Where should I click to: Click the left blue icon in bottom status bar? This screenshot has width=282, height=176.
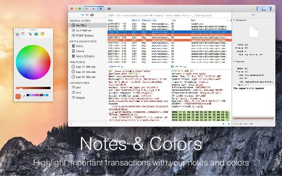[224, 124]
